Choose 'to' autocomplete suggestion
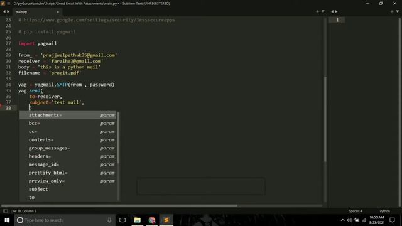 pos(68,197)
